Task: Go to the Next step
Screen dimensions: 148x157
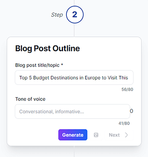Action: click(119, 135)
